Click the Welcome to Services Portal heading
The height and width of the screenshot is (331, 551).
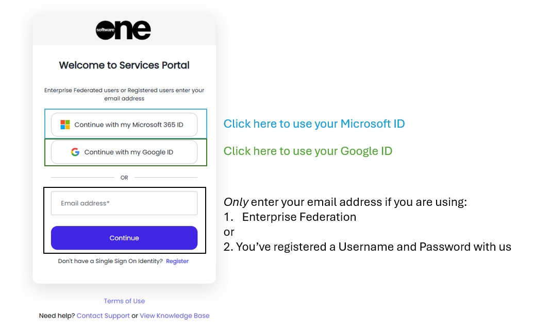coord(124,65)
